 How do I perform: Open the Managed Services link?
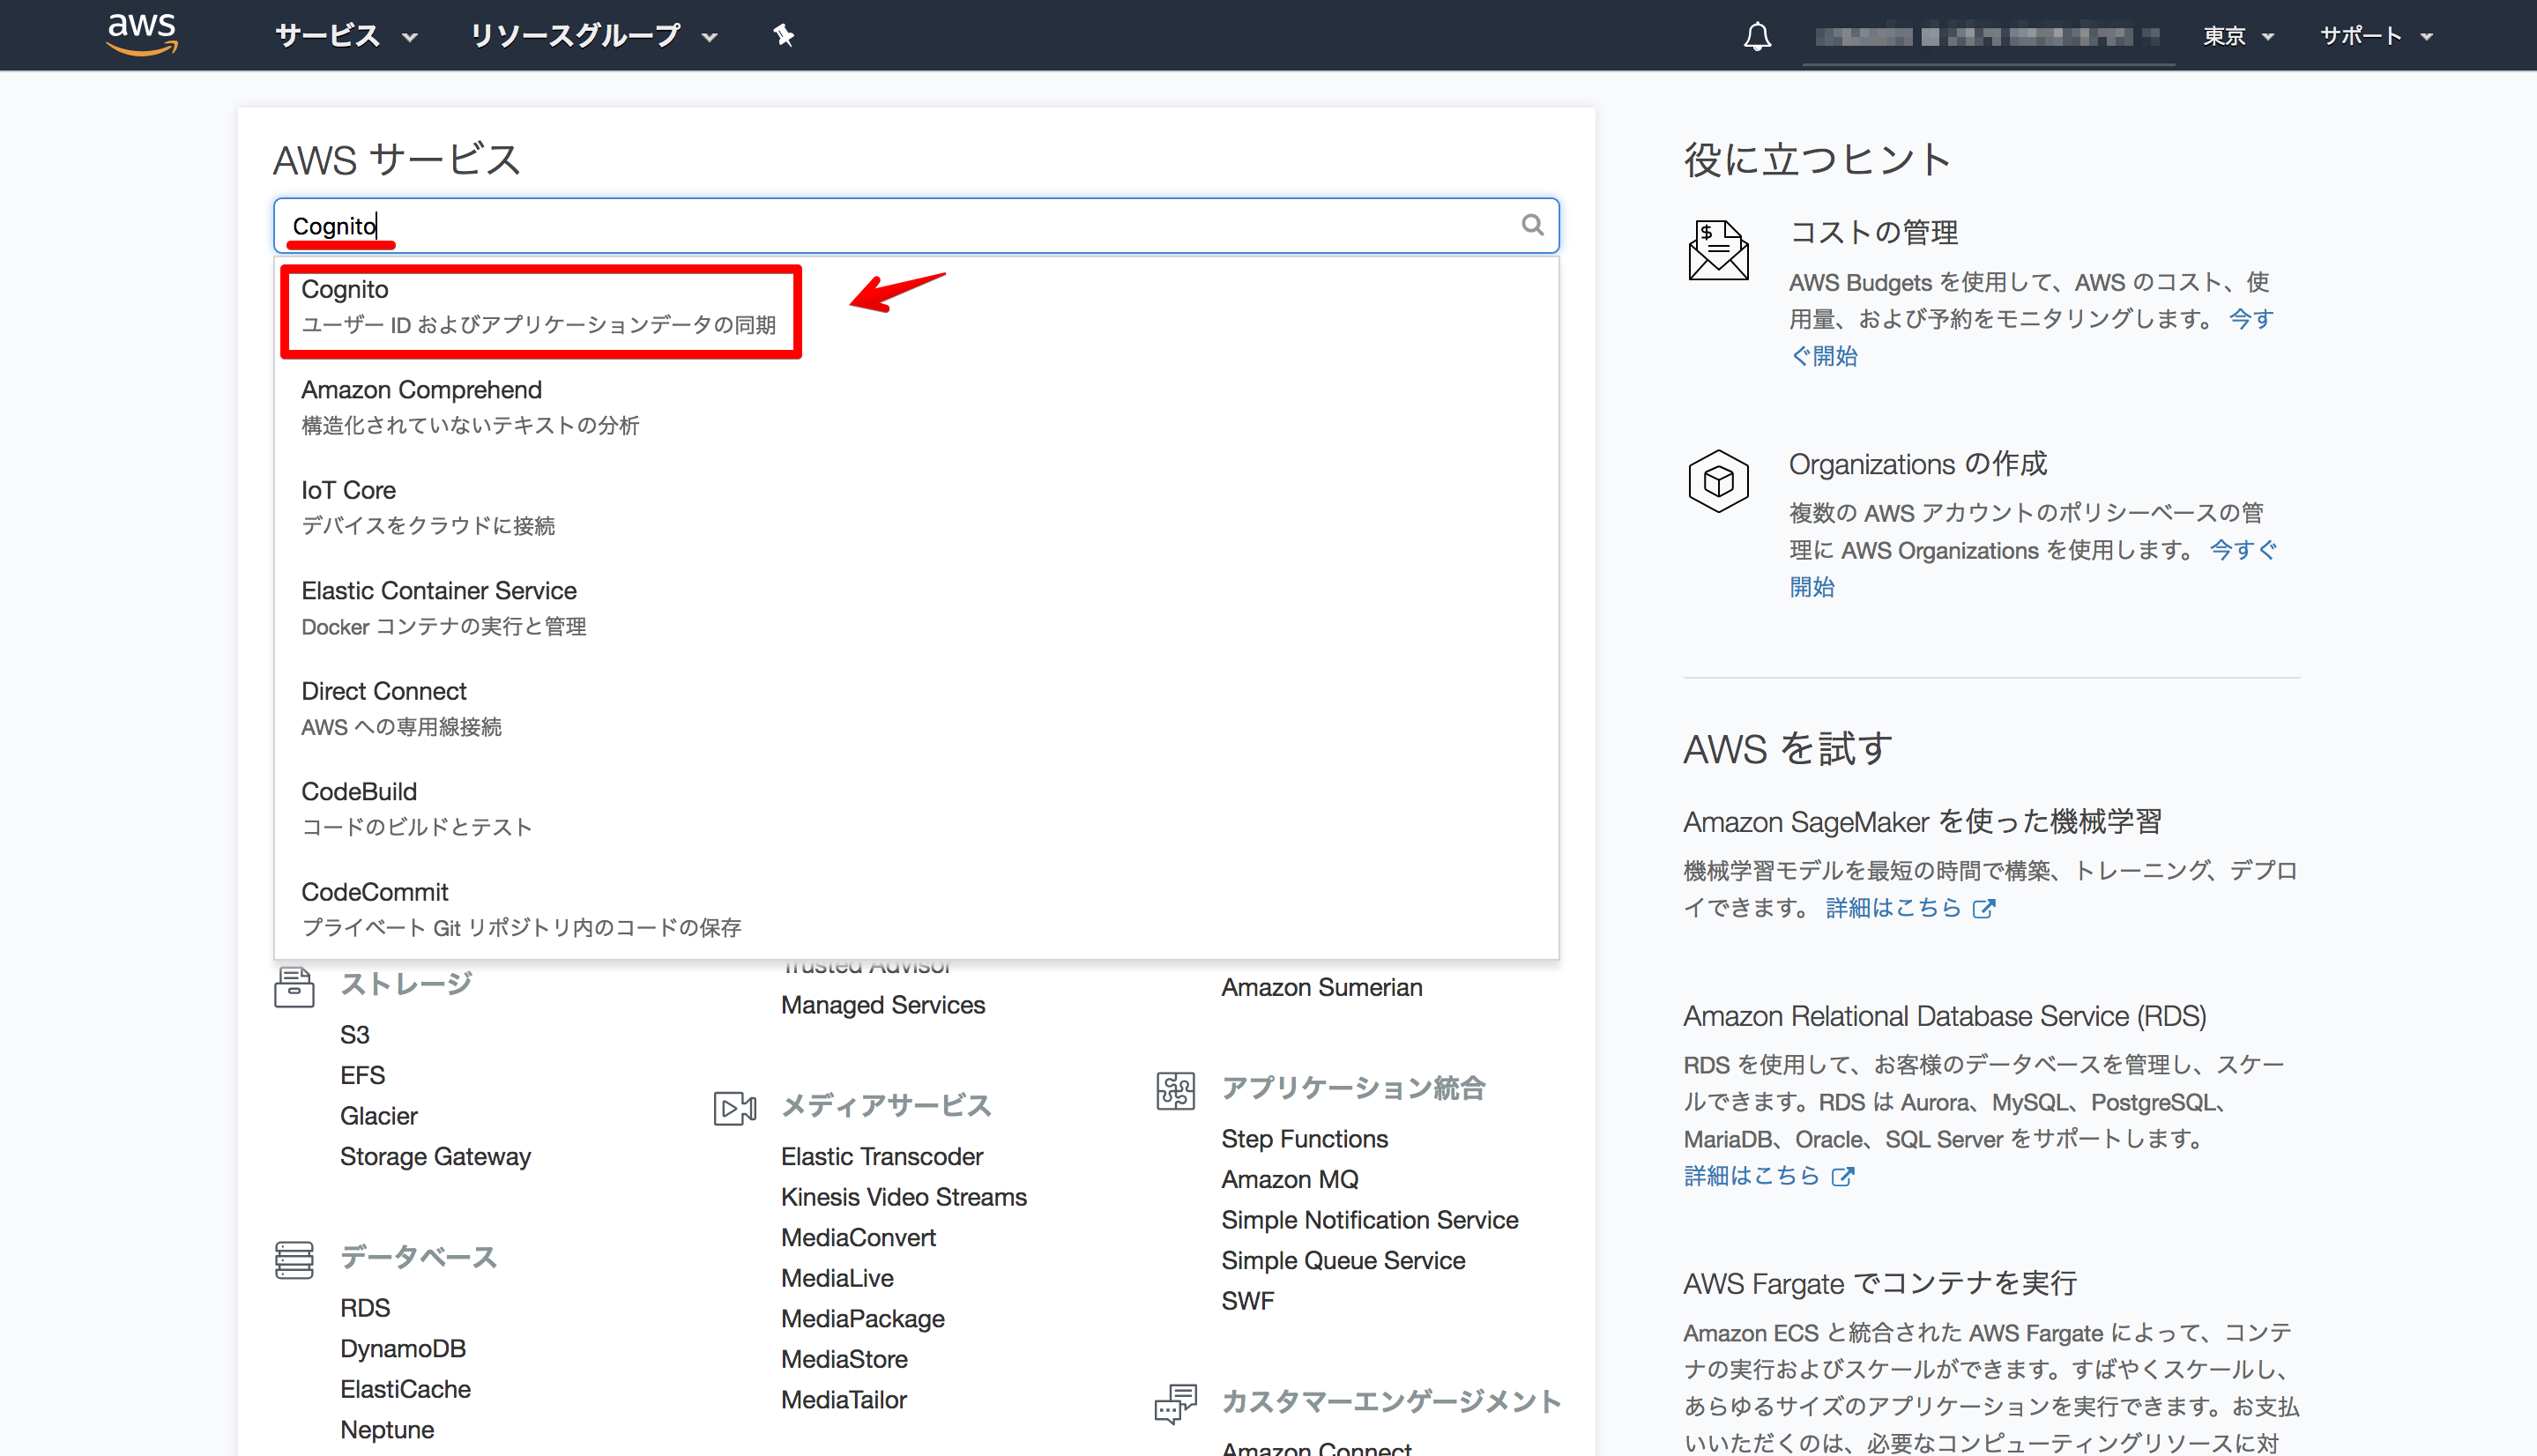tap(883, 1005)
